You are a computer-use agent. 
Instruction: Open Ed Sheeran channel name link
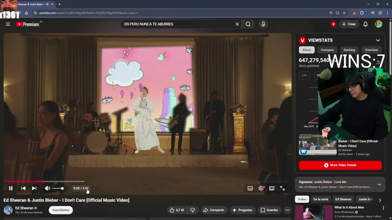[x=24, y=208]
